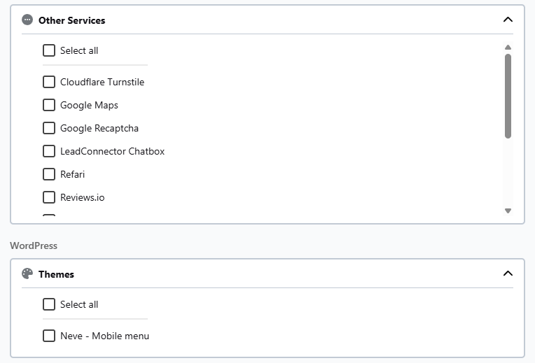The width and height of the screenshot is (535, 363).
Task: Enable the Cloudflare Turnstile checkbox
Action: coord(49,82)
